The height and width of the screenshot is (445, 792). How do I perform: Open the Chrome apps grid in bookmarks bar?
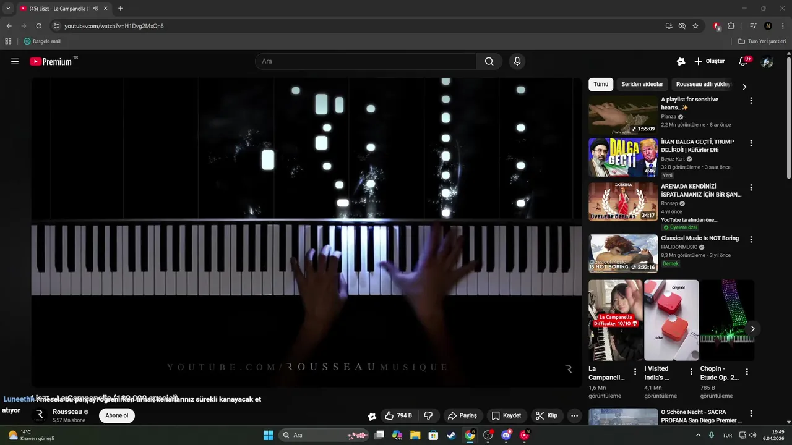8,41
